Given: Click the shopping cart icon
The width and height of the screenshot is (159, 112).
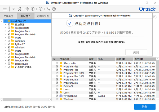Looking at the screenshot, I should point(48,9).
